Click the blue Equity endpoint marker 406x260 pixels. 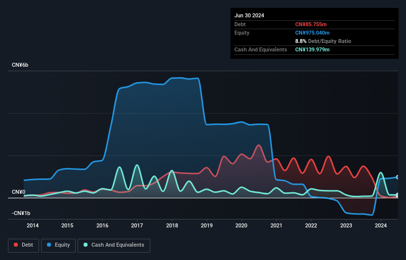coord(398,177)
